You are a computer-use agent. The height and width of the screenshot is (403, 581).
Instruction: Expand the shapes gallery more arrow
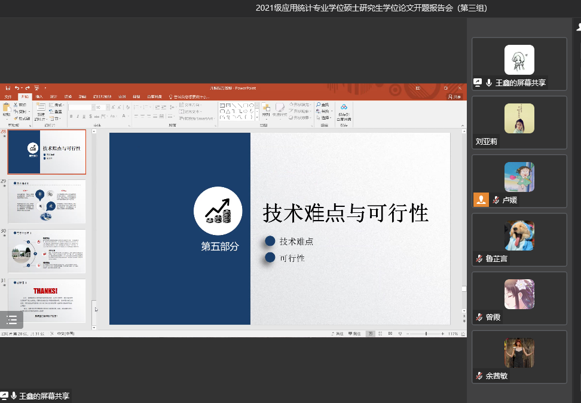click(x=256, y=118)
